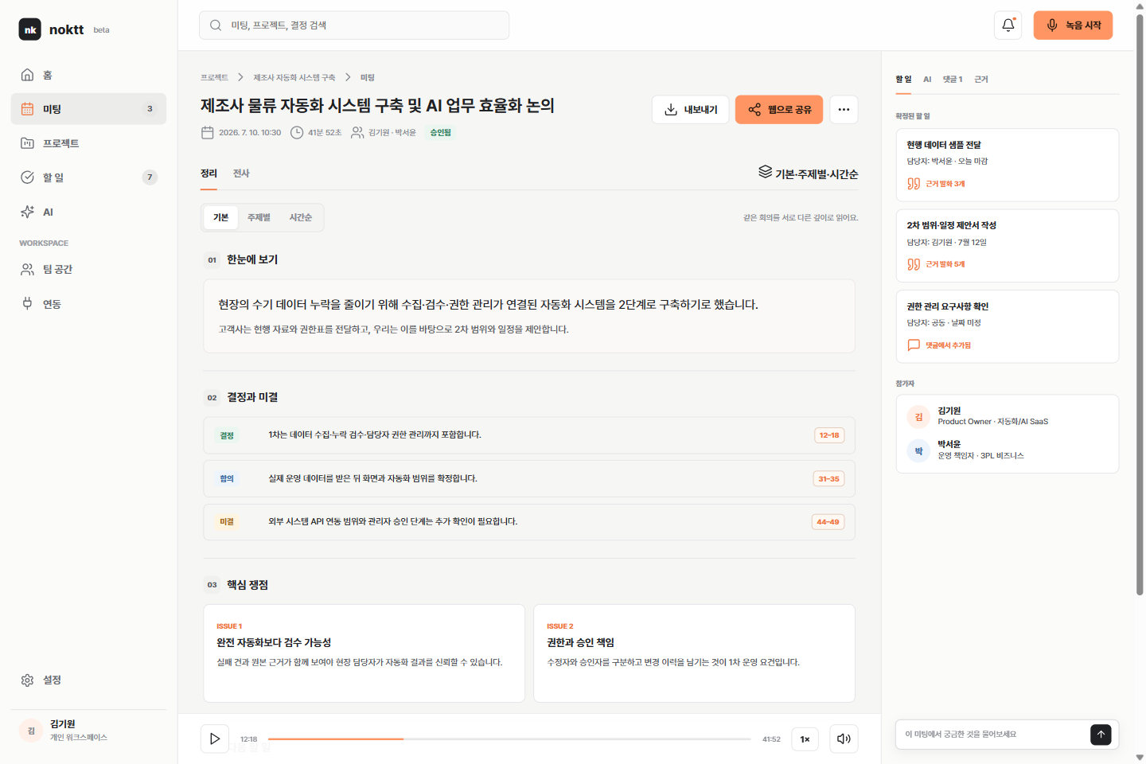Click the 승인됨 status badge
This screenshot has height=764, width=1146.
pyautogui.click(x=440, y=132)
